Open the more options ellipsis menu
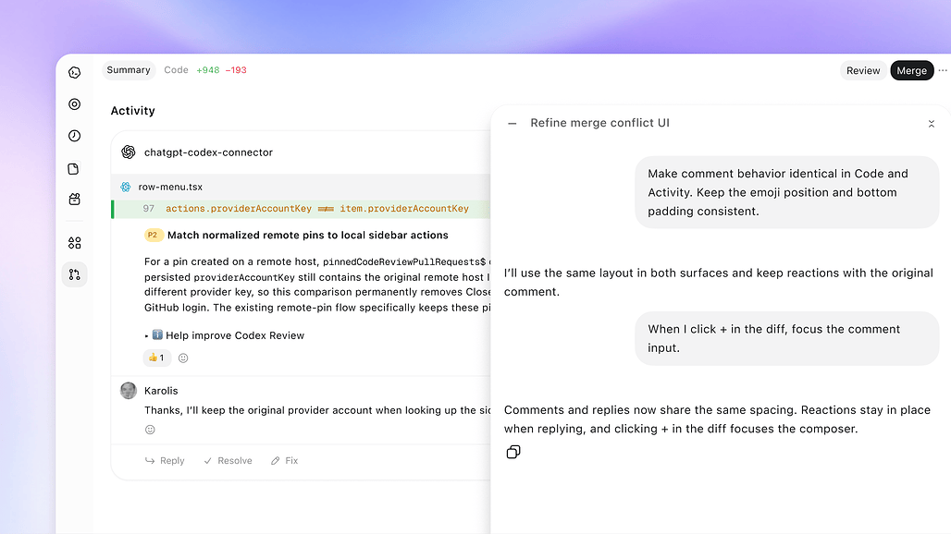This screenshot has width=951, height=534. 943,71
